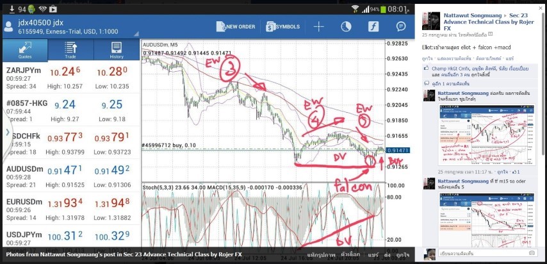Open the timeframe clock icon

(346, 26)
